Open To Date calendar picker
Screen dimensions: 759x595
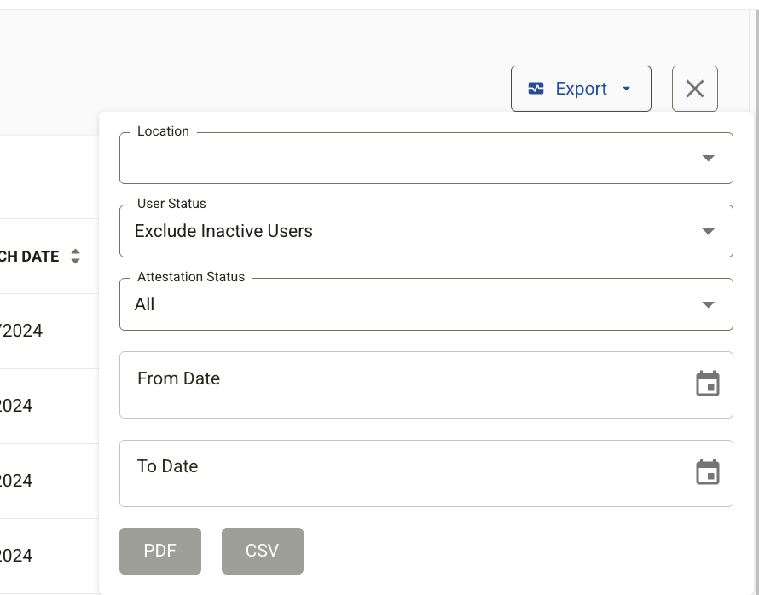[x=708, y=472]
